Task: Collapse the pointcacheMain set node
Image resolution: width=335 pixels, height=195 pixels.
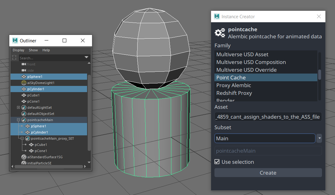Action: tap(19, 120)
